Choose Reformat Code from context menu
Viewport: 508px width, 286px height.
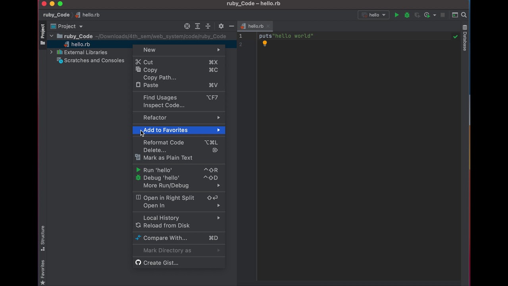coord(164,142)
